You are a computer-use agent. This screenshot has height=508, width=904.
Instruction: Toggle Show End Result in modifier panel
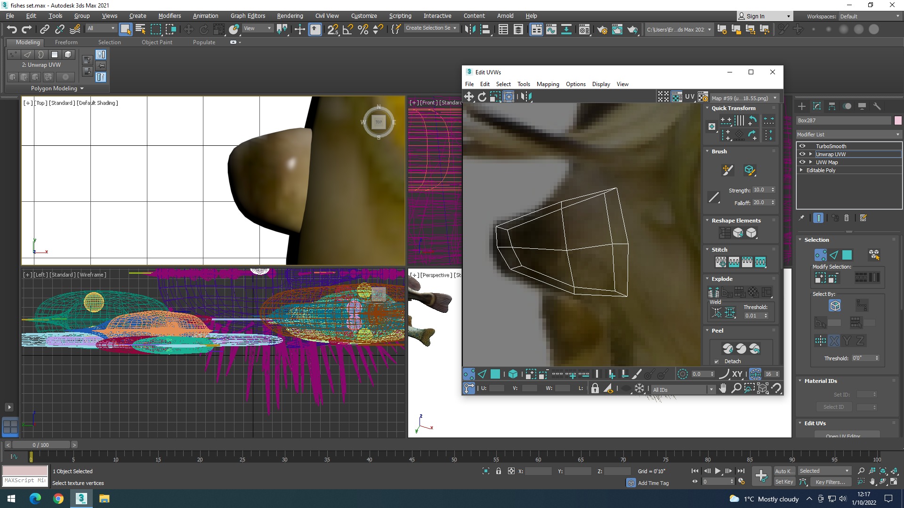coord(818,218)
